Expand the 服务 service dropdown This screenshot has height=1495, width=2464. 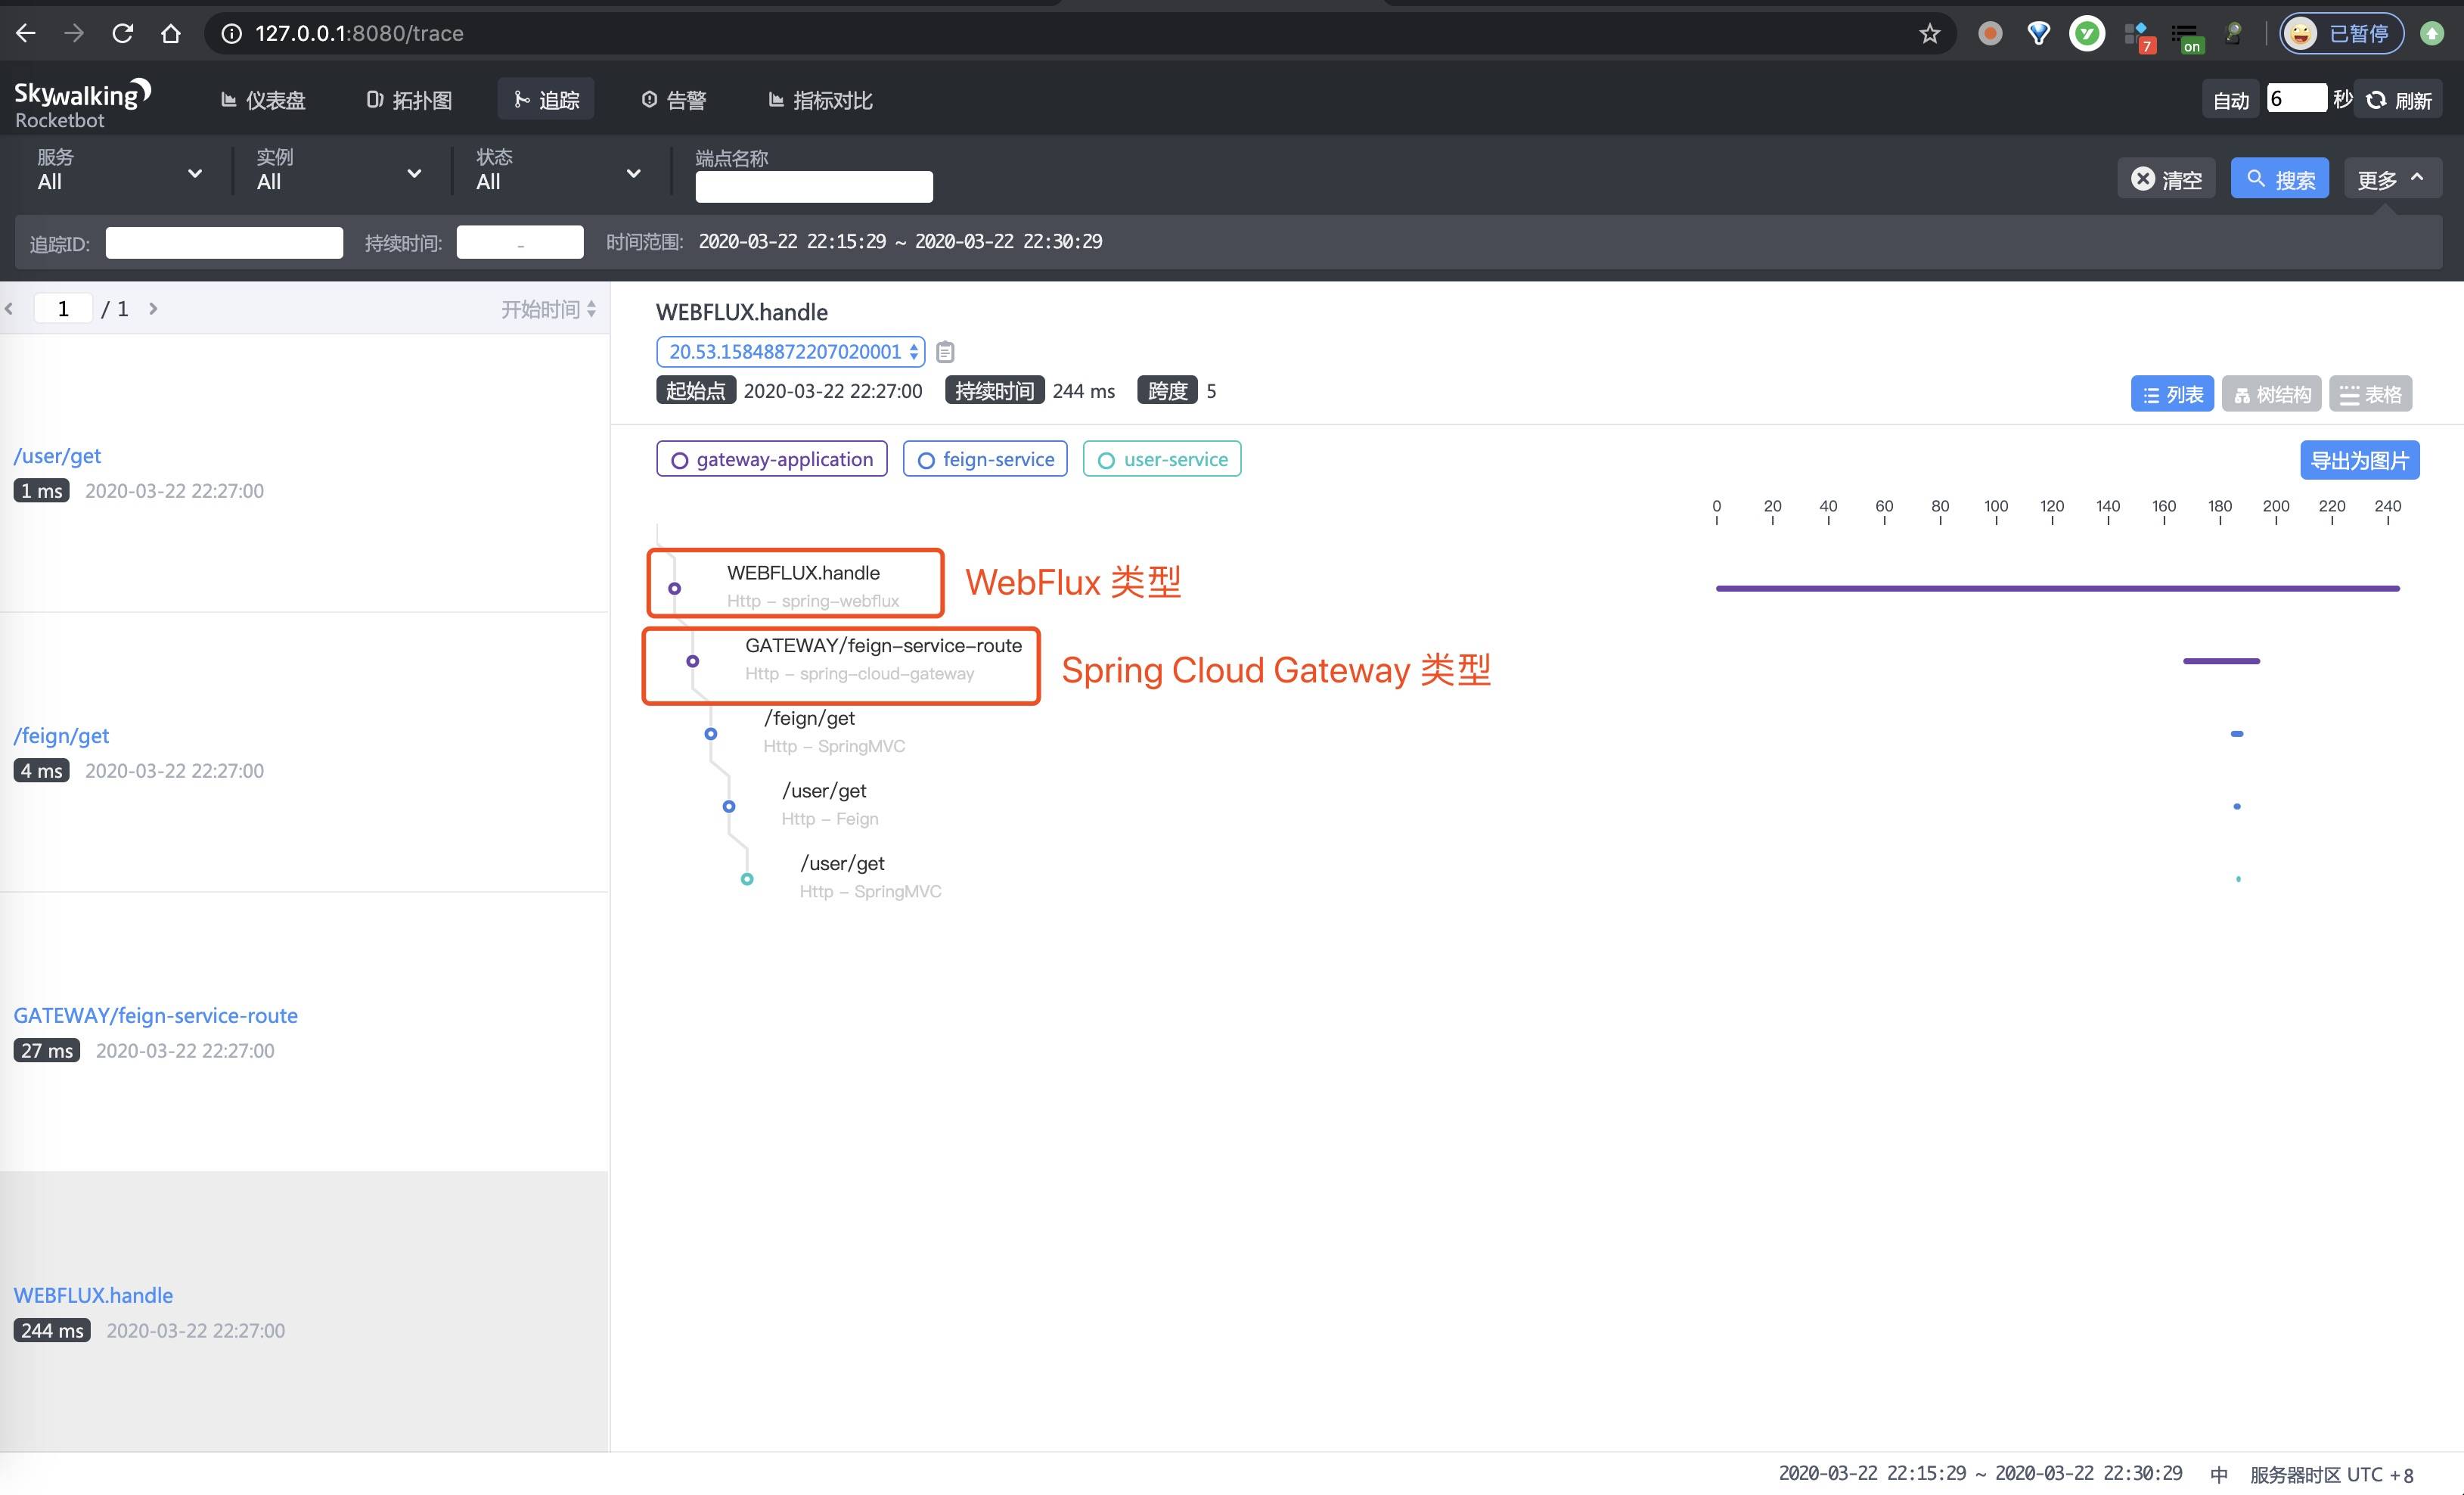click(x=120, y=170)
